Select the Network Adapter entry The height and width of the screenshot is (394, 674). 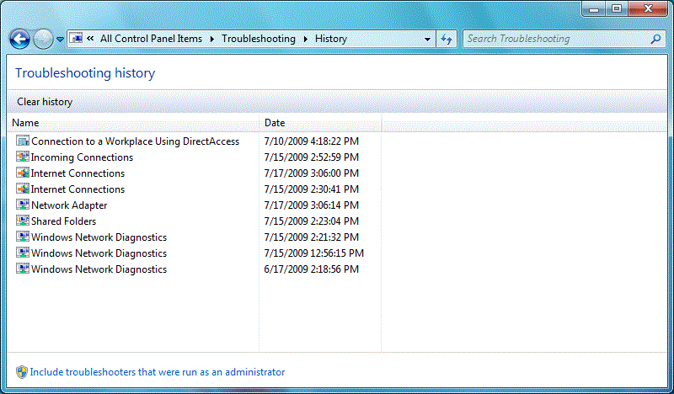point(69,205)
